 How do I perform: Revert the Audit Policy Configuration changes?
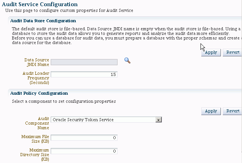233,111
